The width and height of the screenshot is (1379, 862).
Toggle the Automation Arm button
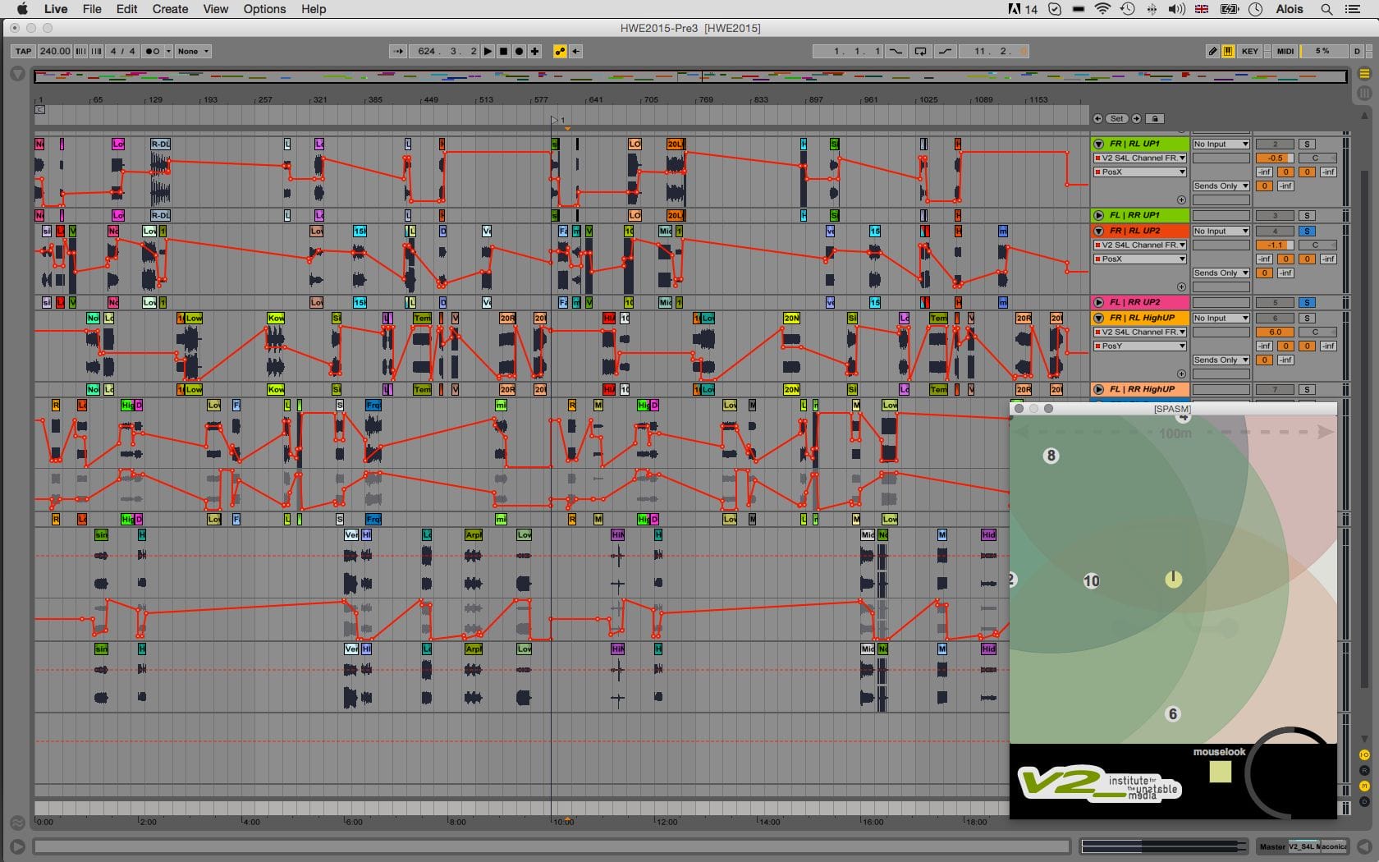pos(560,51)
